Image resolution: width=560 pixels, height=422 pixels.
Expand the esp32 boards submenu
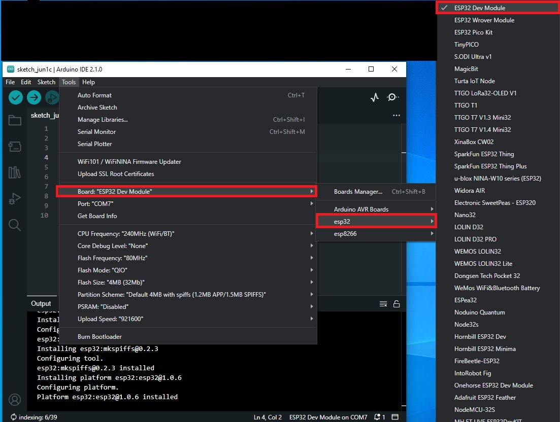[376, 222]
